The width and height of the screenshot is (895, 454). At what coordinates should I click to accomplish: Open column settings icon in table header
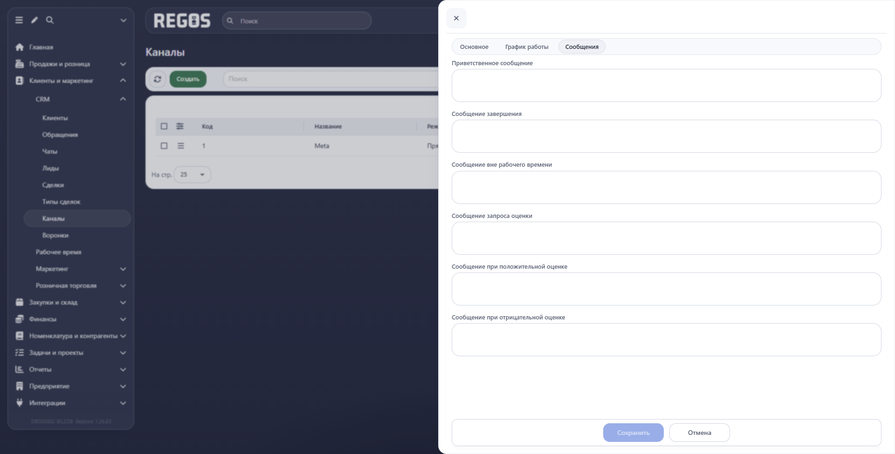[x=180, y=126]
